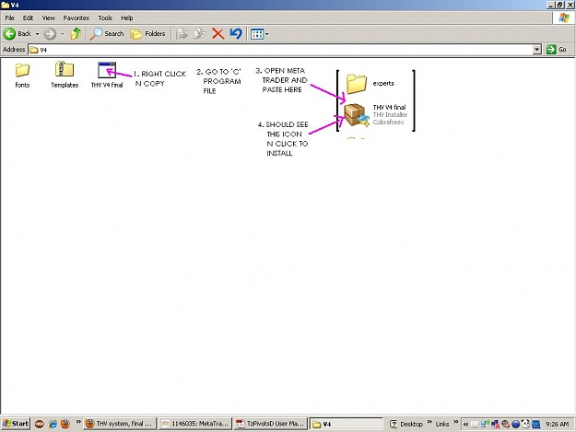Screen dimensions: 576x432
Task: Click the Windows flag logo in the toolbar corner
Action: coord(564,18)
